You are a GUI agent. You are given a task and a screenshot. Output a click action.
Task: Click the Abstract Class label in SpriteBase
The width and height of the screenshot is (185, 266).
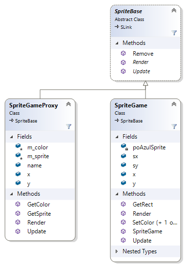pyautogui.click(x=129, y=20)
